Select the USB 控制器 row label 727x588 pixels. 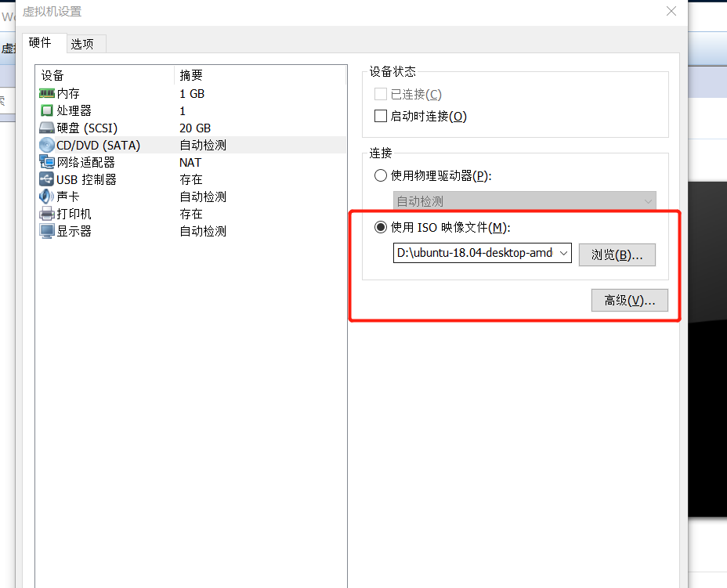86,179
